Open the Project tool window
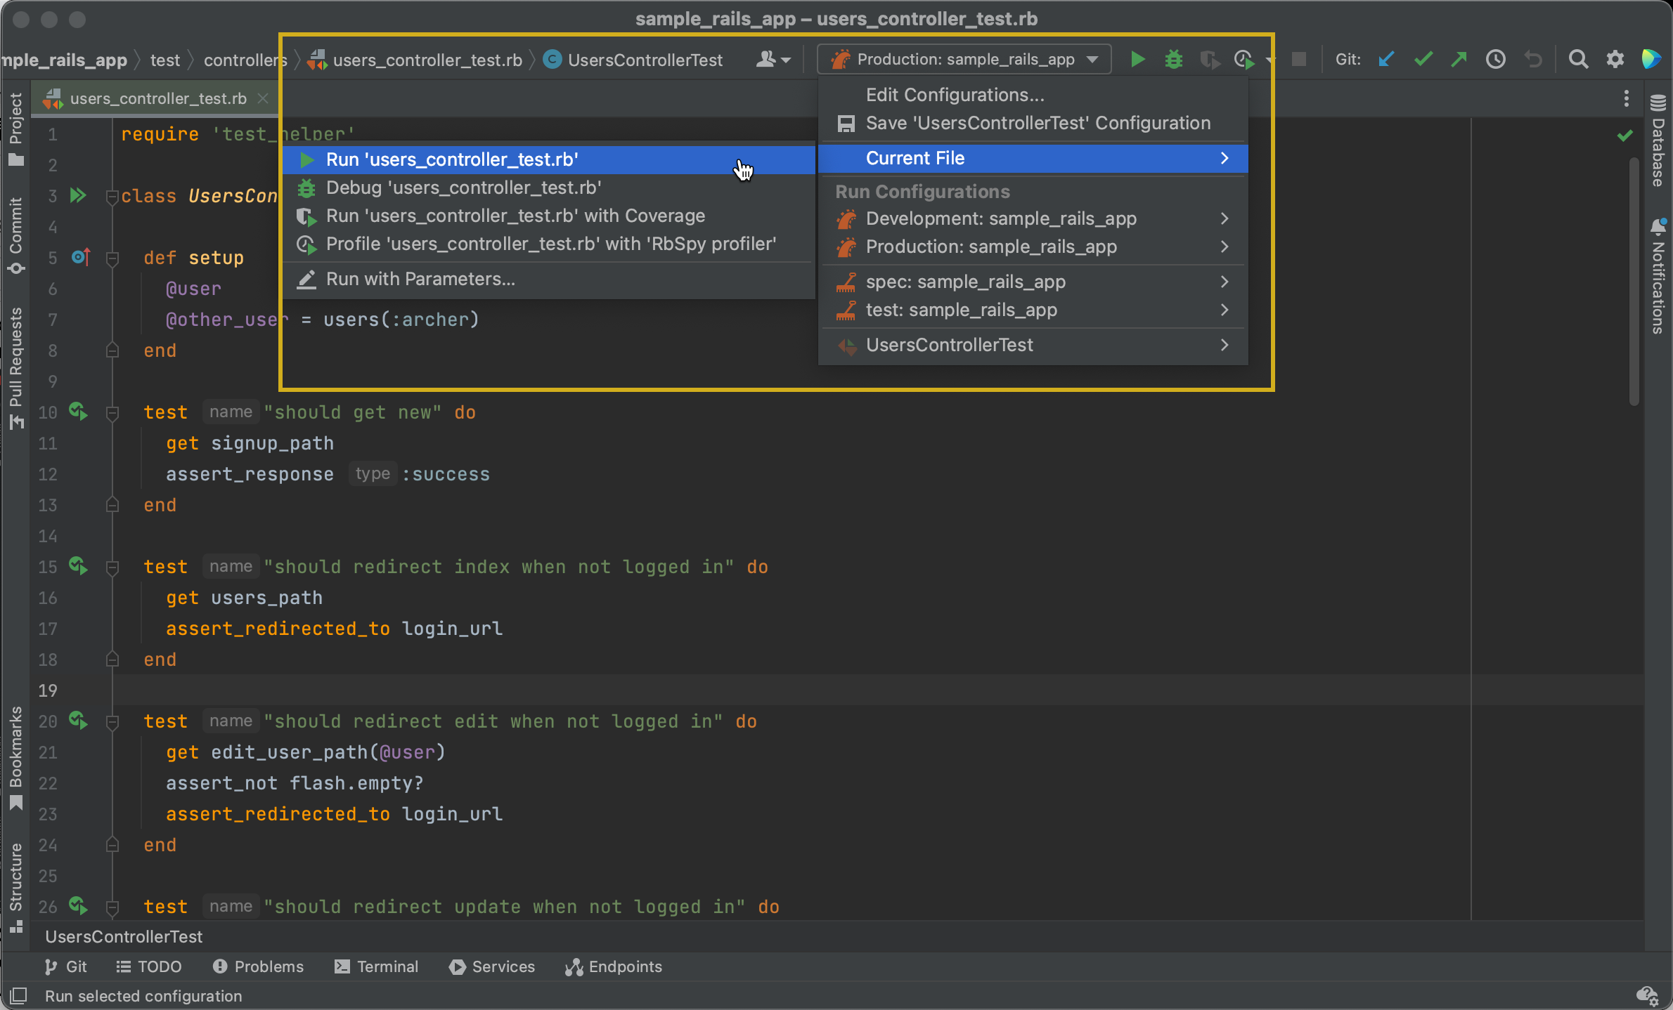This screenshot has height=1010, width=1673. pos(15,129)
